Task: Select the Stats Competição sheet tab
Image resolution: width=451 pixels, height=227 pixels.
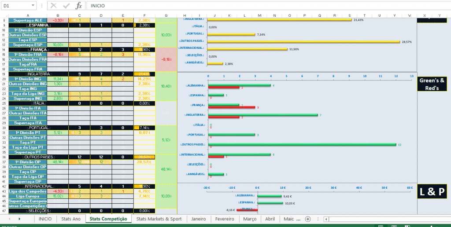Action: 108,219
